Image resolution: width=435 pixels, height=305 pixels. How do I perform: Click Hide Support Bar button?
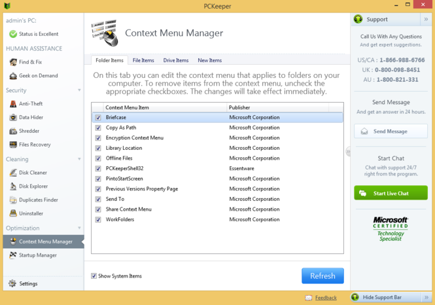[x=387, y=297]
